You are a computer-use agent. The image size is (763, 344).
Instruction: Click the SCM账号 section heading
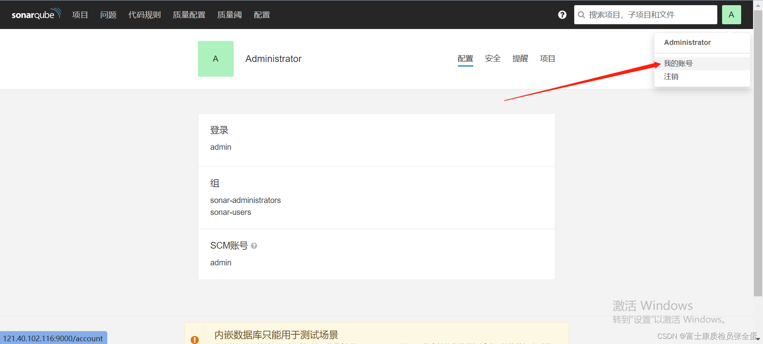pos(229,245)
